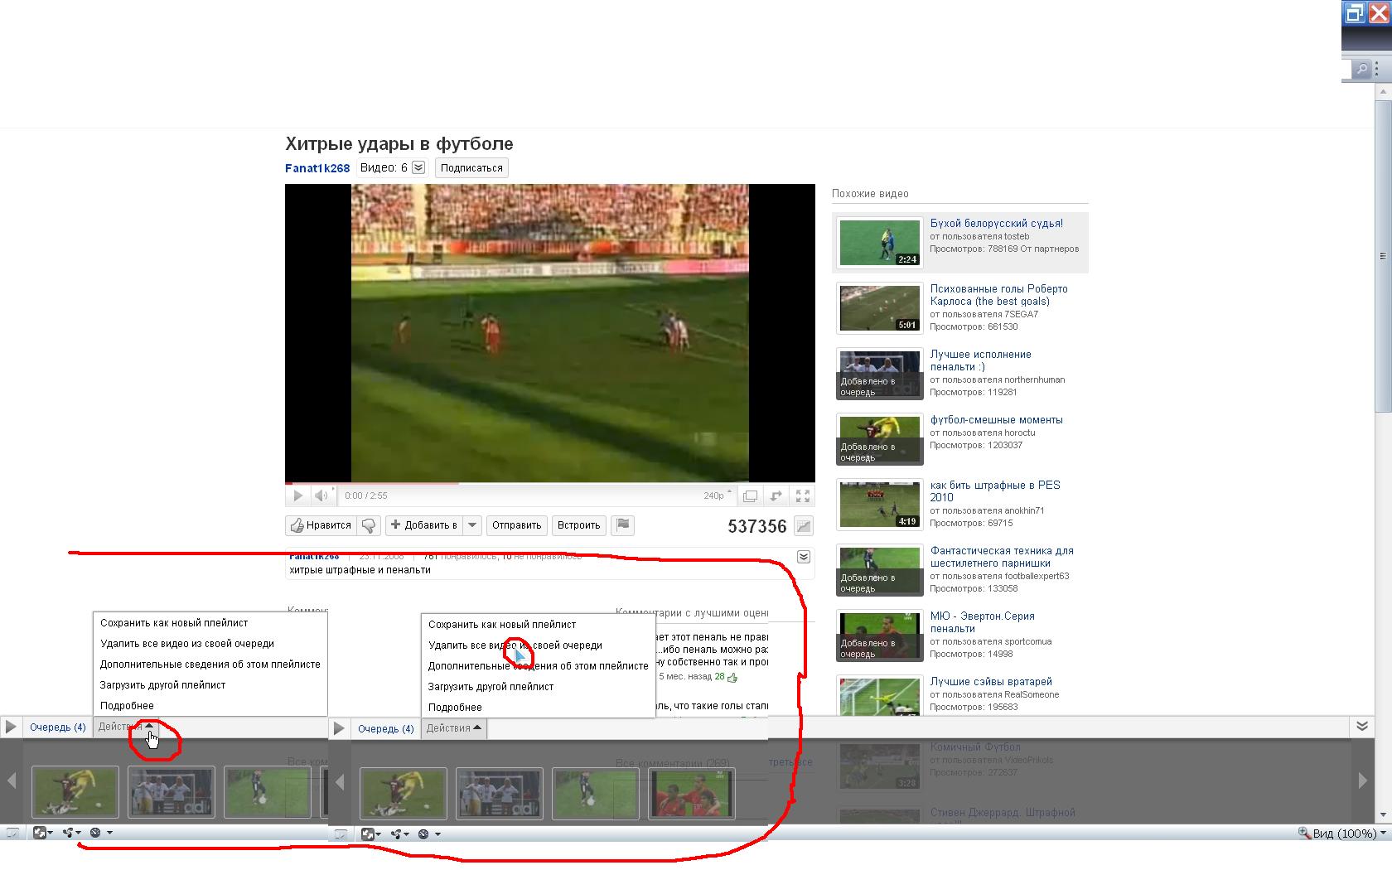Click the title Хитрые удары в футболе

(x=399, y=144)
